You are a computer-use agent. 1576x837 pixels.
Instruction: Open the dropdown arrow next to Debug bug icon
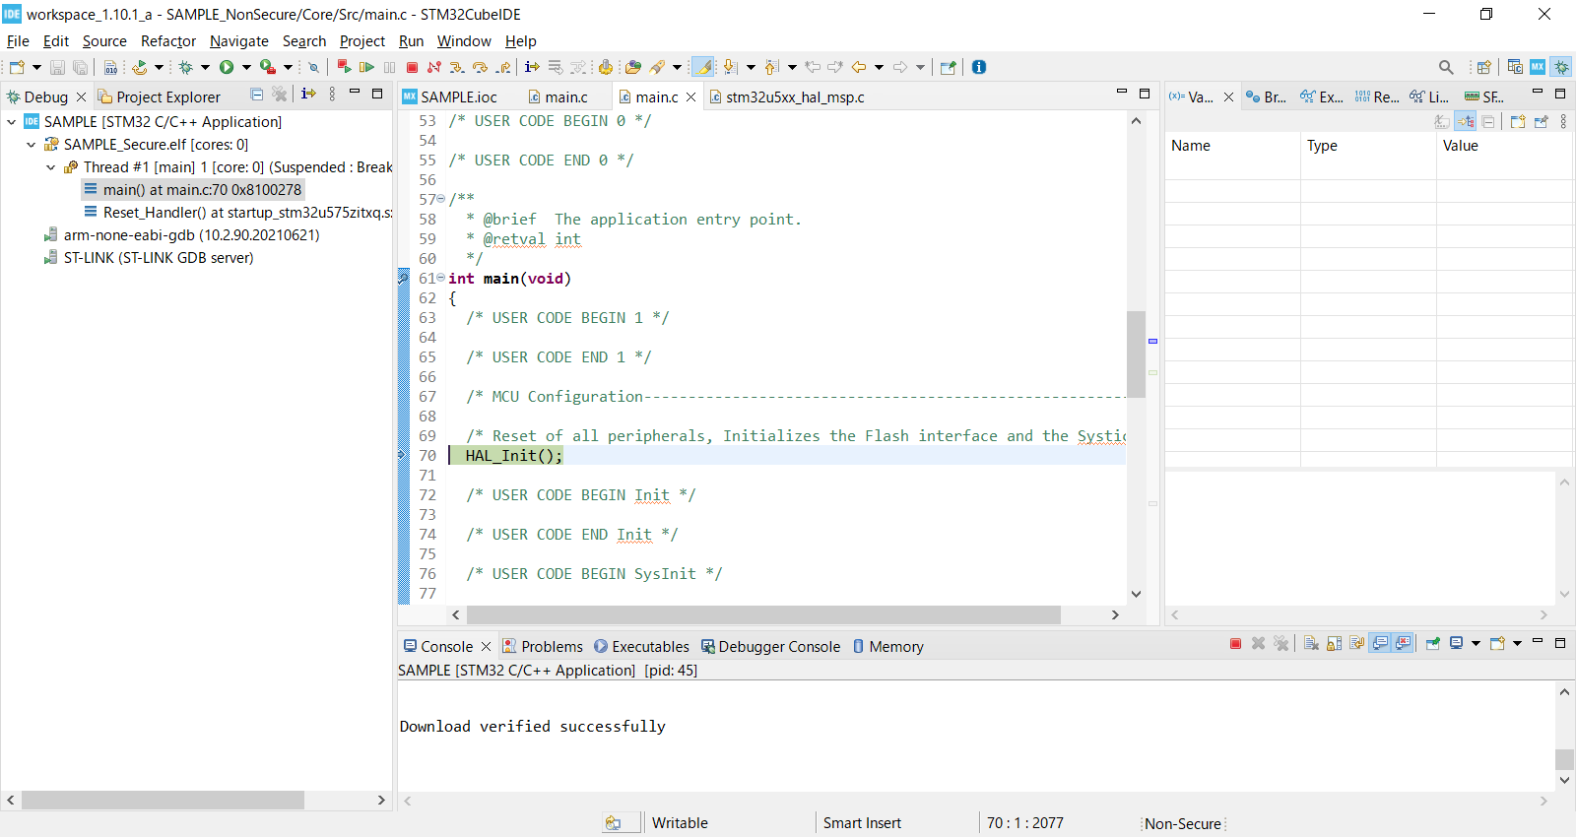pos(205,67)
